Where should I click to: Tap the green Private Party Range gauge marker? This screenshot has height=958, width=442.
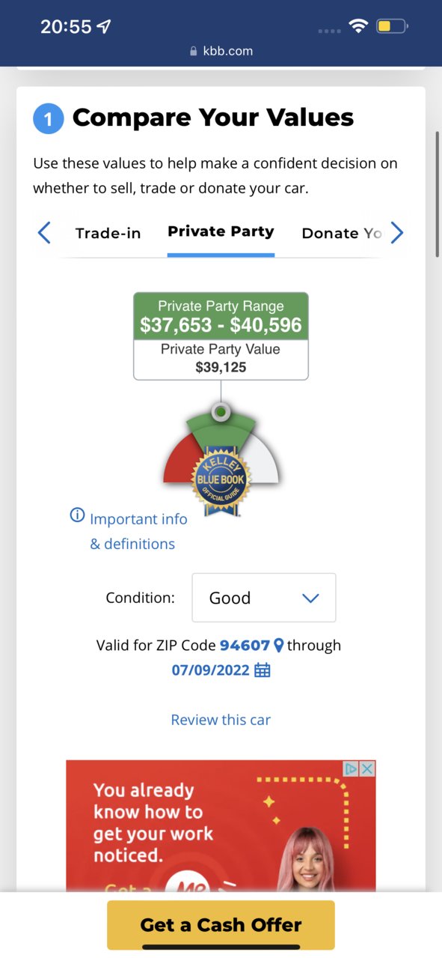pos(221,412)
